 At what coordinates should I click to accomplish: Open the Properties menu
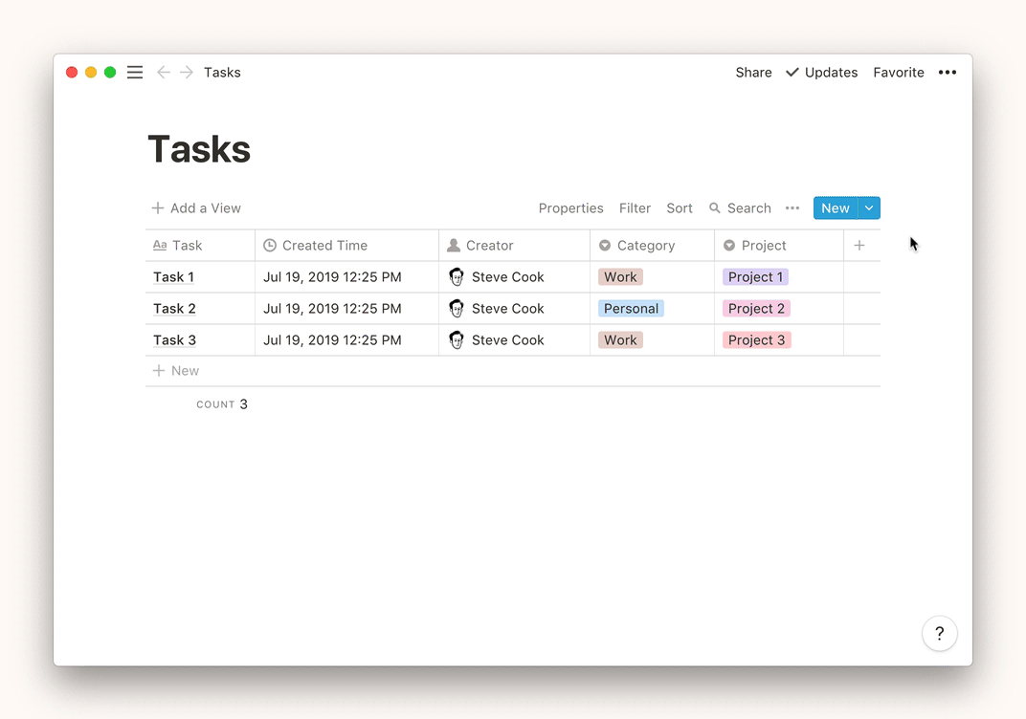[x=570, y=208]
